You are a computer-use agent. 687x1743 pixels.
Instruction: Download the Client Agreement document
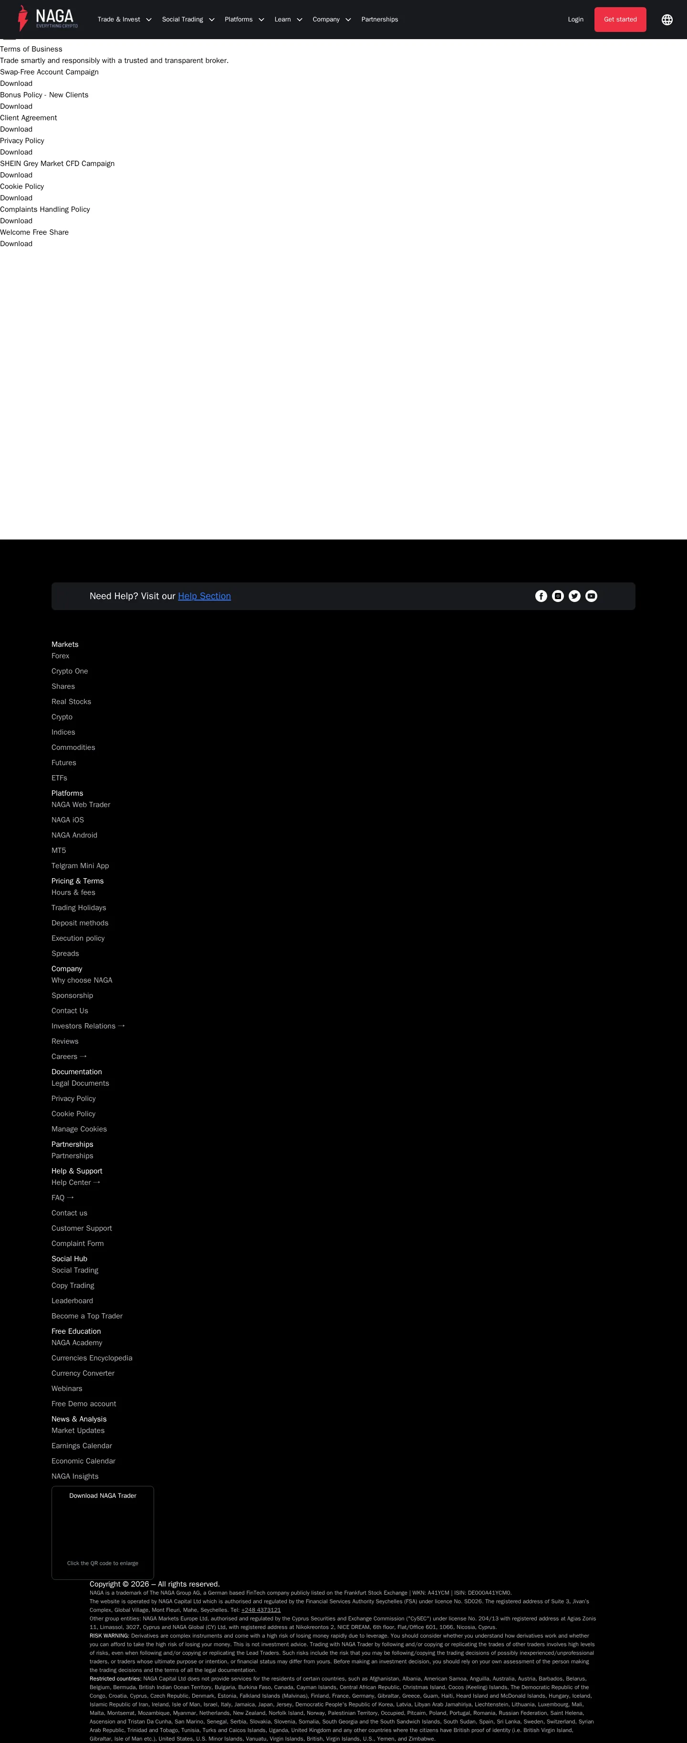coord(16,129)
